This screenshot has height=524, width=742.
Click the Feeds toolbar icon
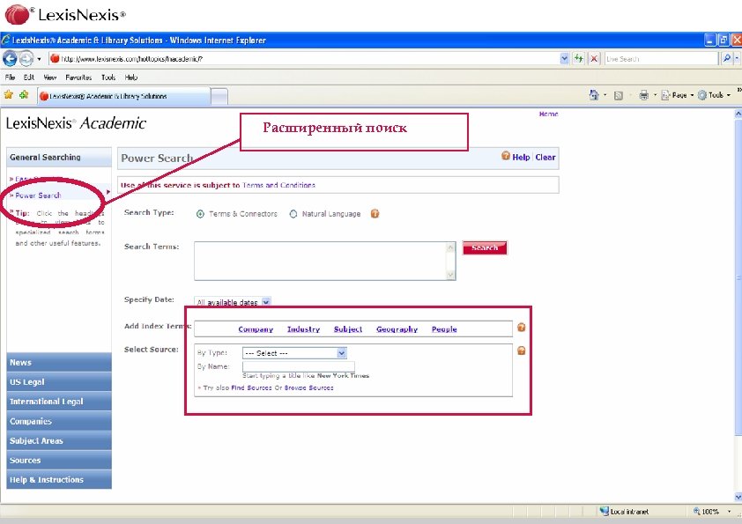(x=618, y=95)
